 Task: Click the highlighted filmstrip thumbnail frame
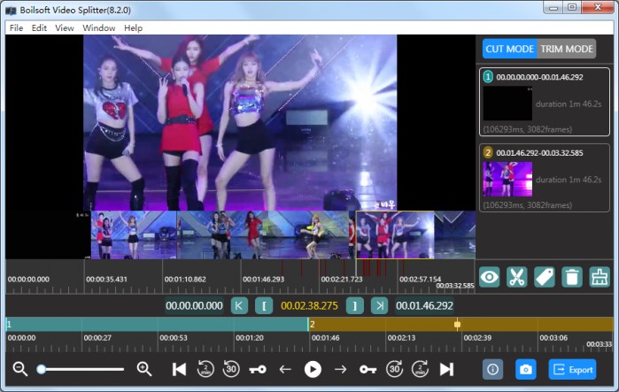point(395,235)
